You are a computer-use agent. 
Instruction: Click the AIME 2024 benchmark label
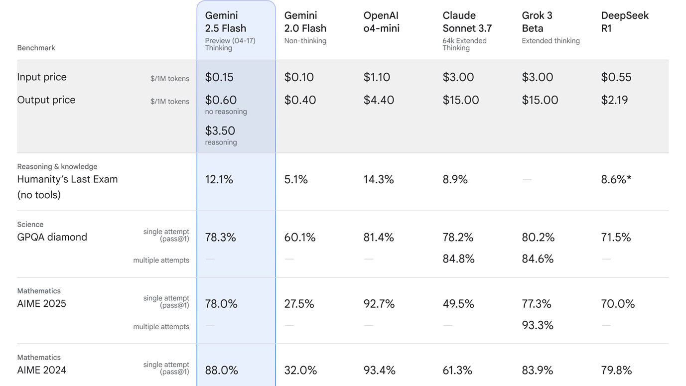(42, 370)
